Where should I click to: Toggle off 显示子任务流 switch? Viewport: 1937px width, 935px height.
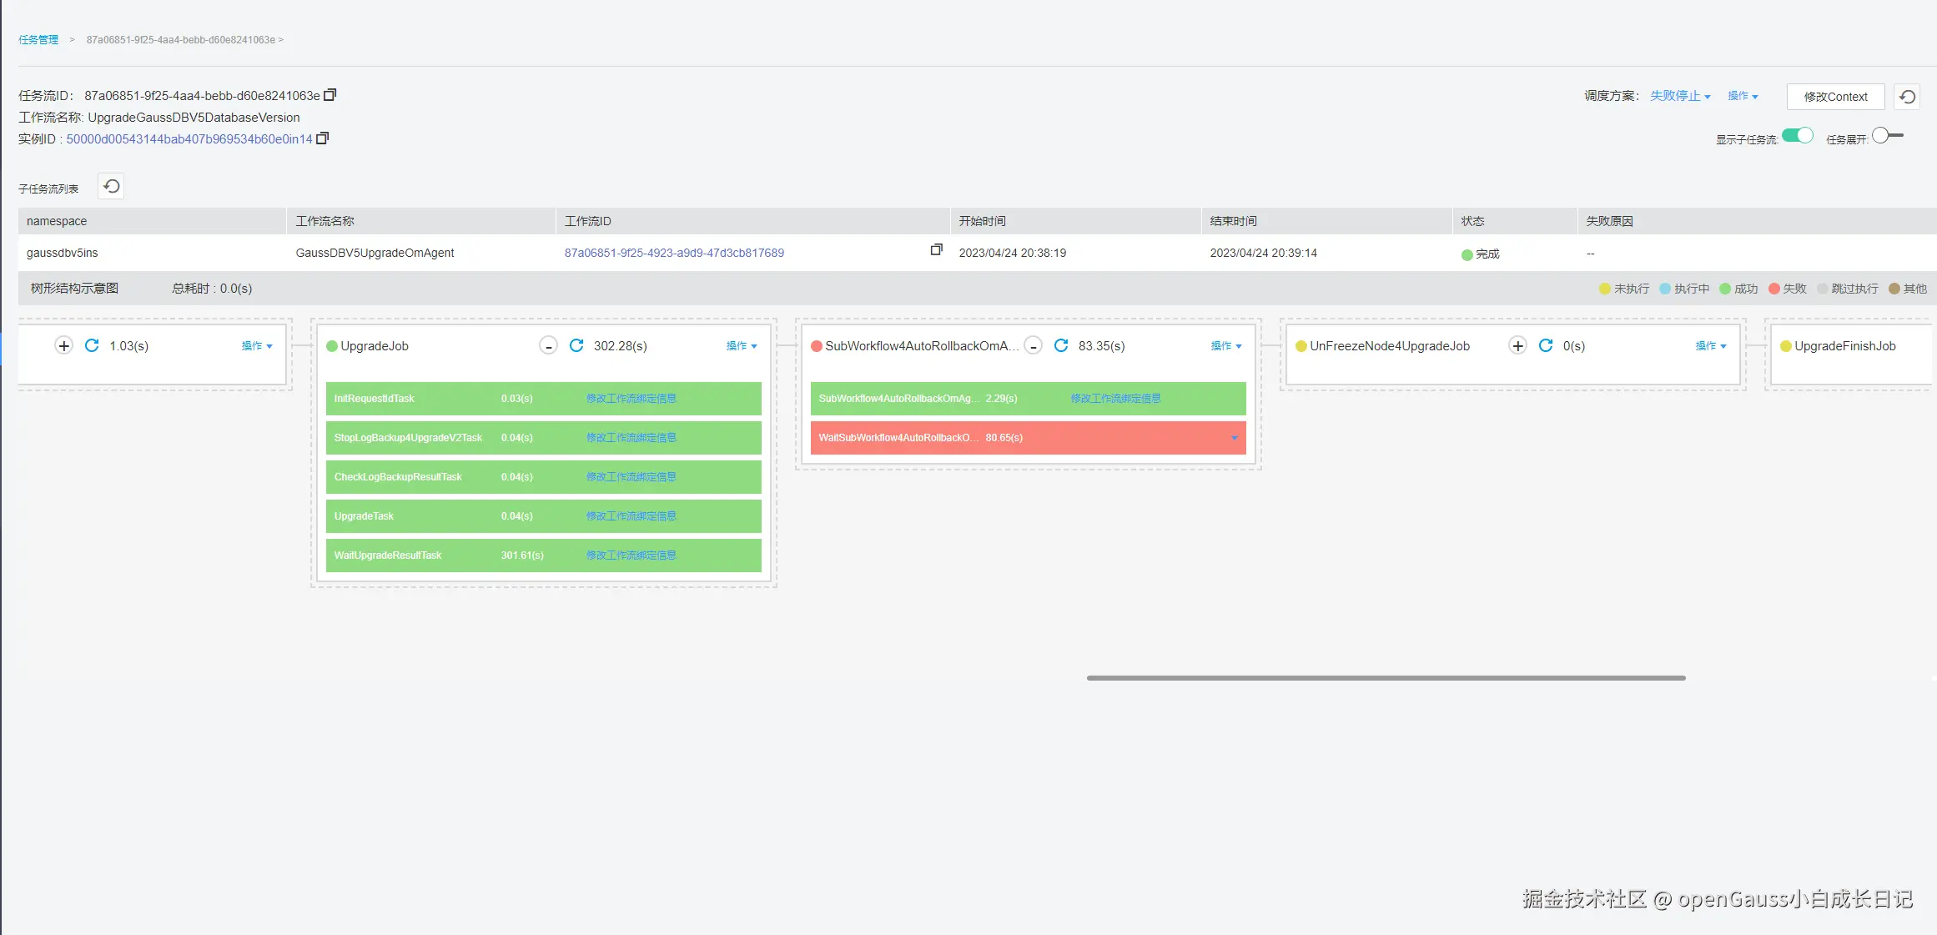(1798, 136)
